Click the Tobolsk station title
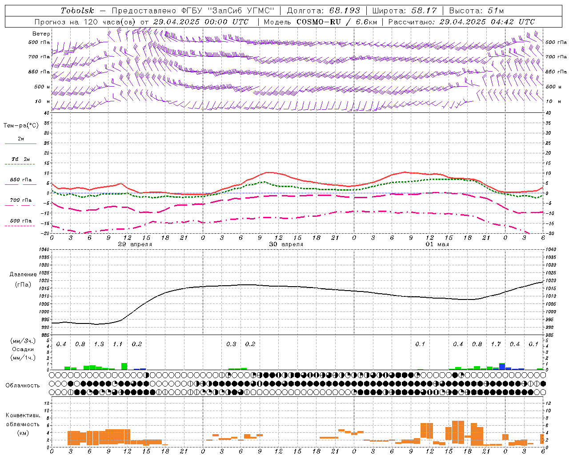 pos(78,11)
